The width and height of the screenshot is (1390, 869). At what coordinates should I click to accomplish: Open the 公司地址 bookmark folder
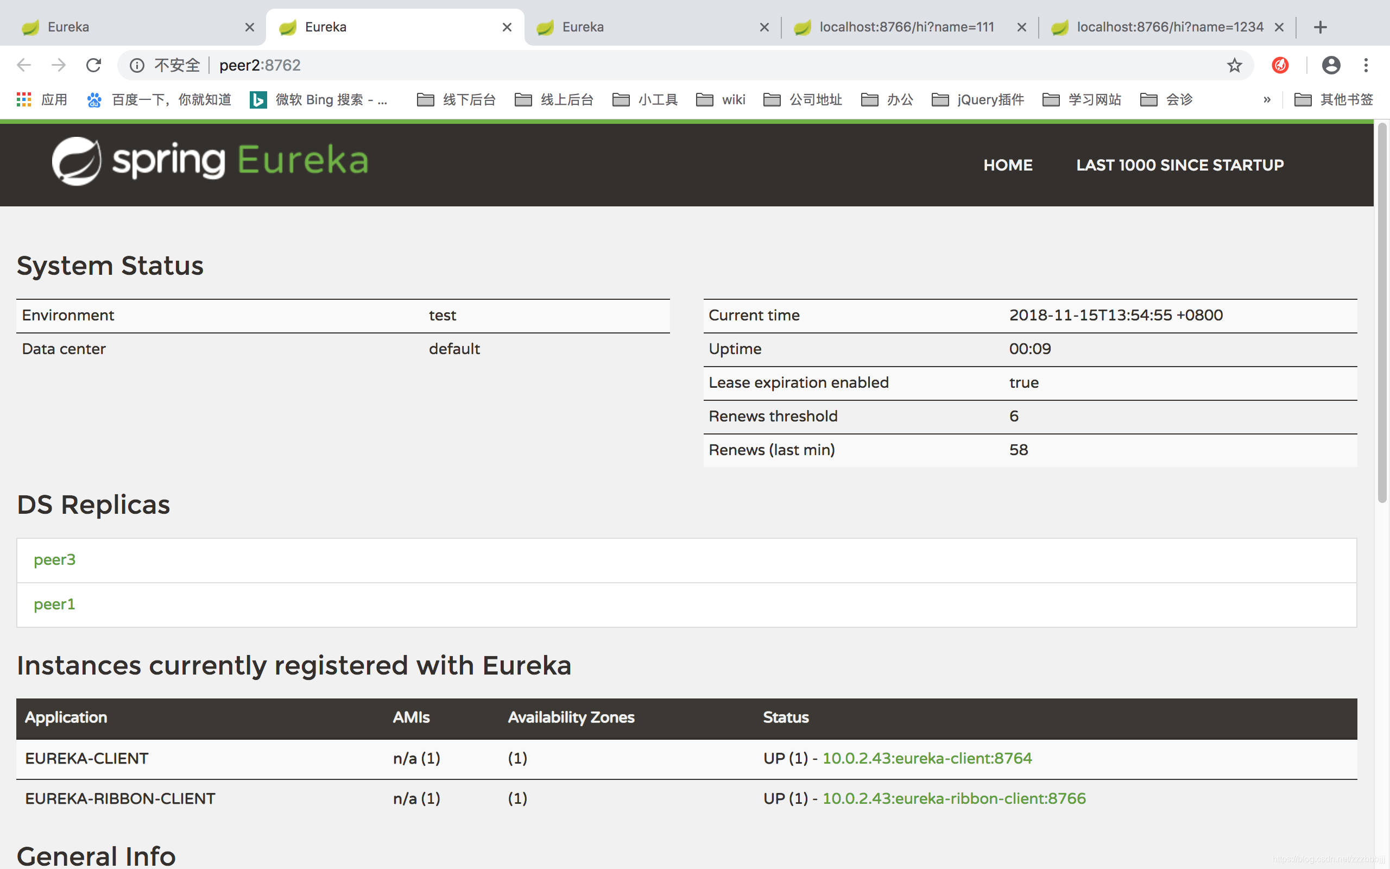coord(803,99)
